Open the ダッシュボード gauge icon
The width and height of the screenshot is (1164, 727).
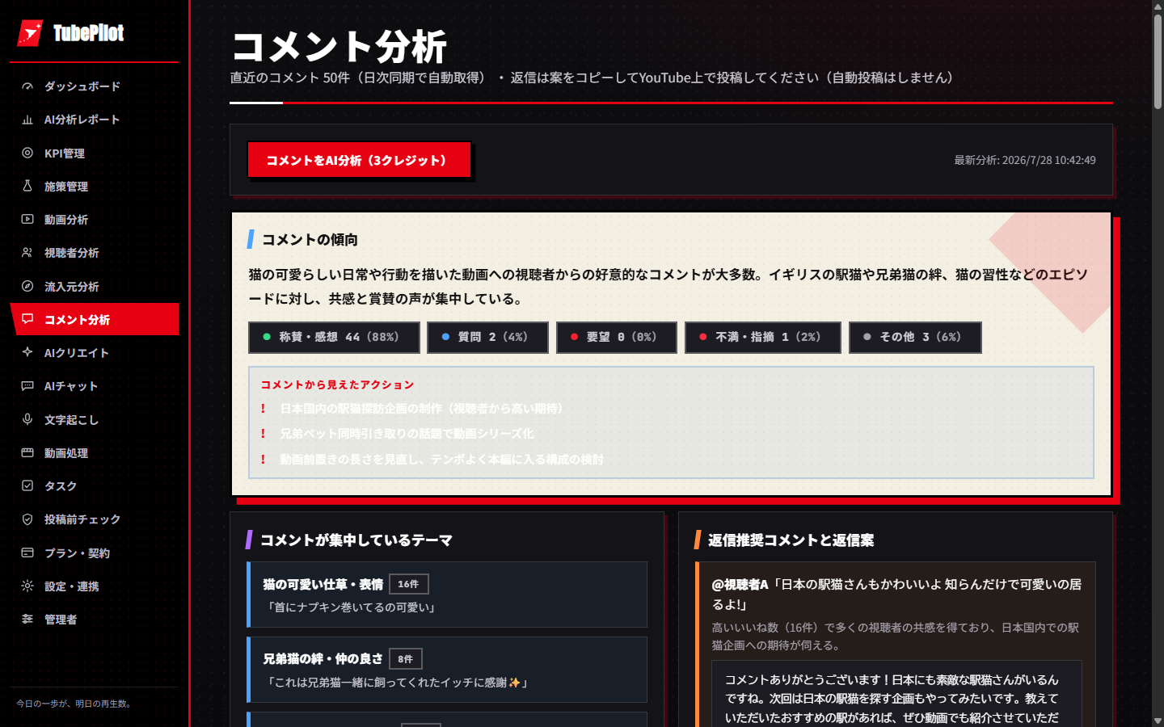(27, 86)
